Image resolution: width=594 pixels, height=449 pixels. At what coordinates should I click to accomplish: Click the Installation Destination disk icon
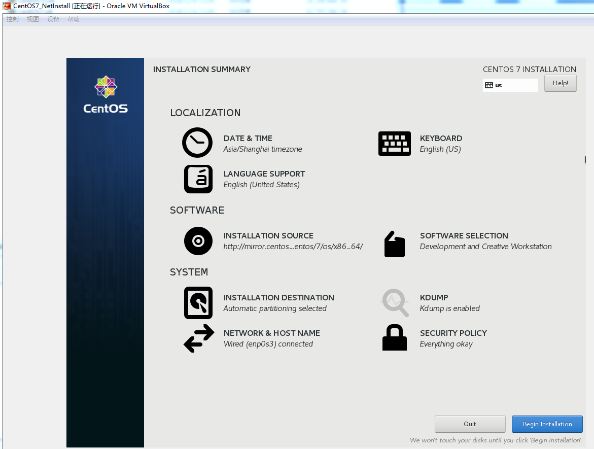click(x=198, y=302)
